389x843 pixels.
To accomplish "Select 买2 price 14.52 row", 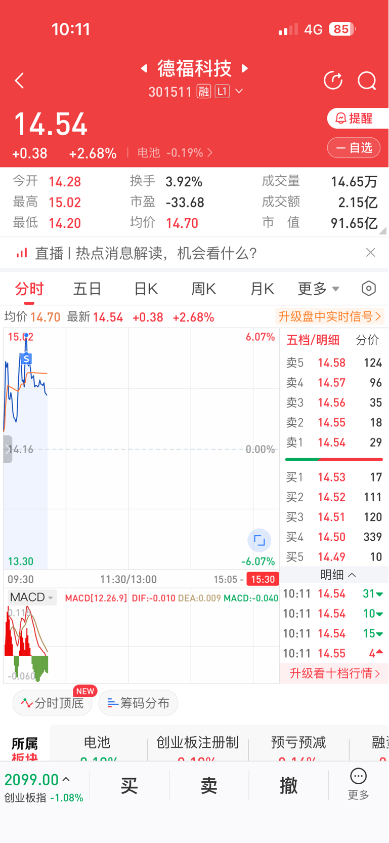I will pos(334,497).
